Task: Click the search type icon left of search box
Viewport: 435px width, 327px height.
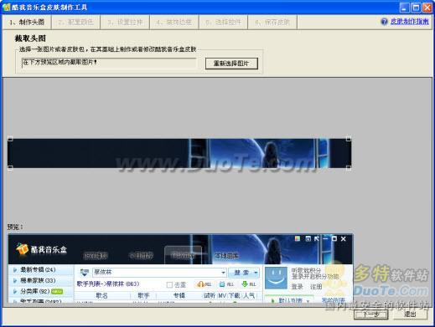Action: (x=85, y=273)
